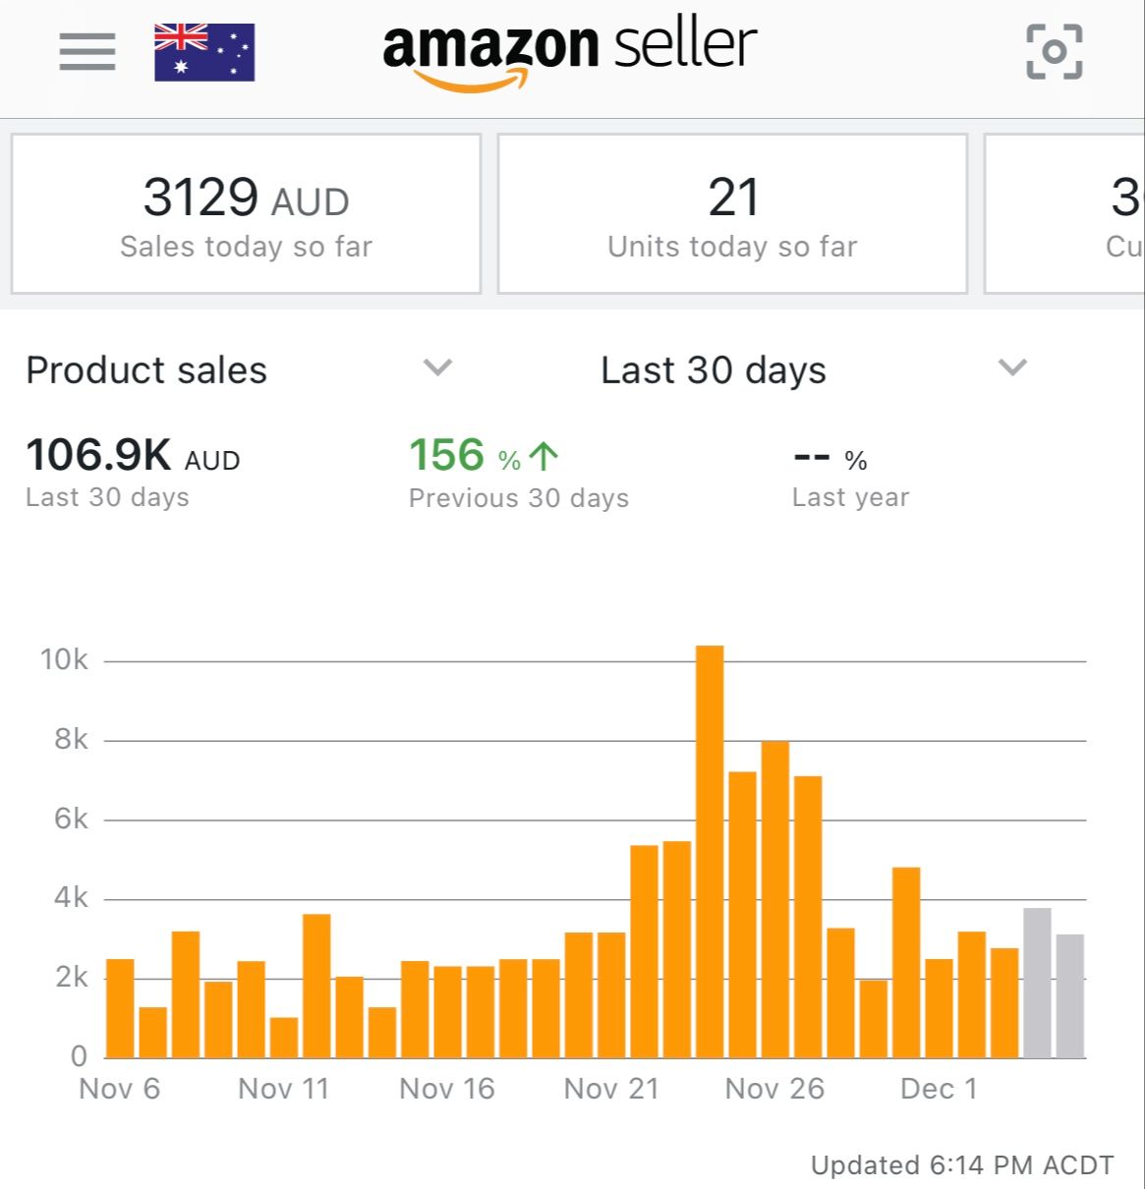The image size is (1145, 1189).
Task: Tap the partially visible third summary card
Action: (1066, 214)
